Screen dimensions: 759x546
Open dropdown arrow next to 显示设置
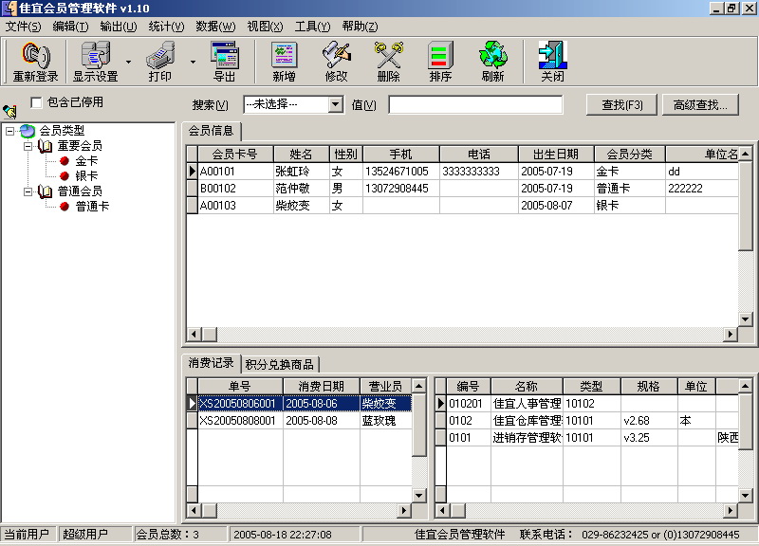pyautogui.click(x=128, y=62)
